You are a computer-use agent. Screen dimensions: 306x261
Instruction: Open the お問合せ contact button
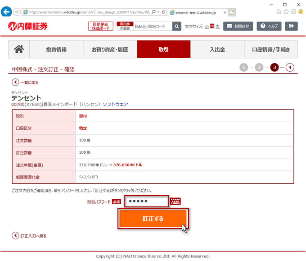point(238,26)
